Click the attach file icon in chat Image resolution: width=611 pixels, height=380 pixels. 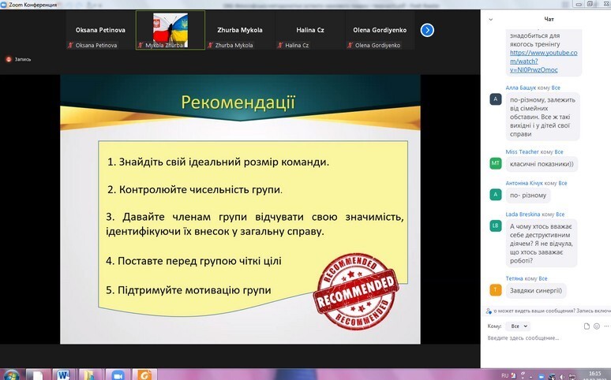(587, 326)
